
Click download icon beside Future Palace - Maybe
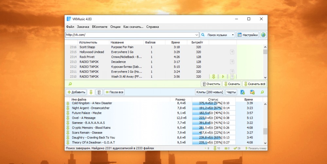coord(68,113)
